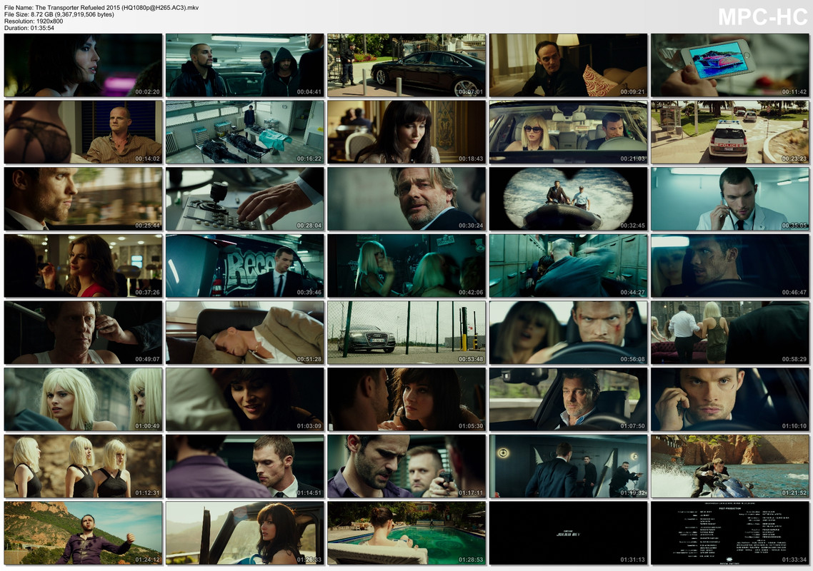Open the control panel frame at 00:28:04
This screenshot has height=571, width=813.
245,199
